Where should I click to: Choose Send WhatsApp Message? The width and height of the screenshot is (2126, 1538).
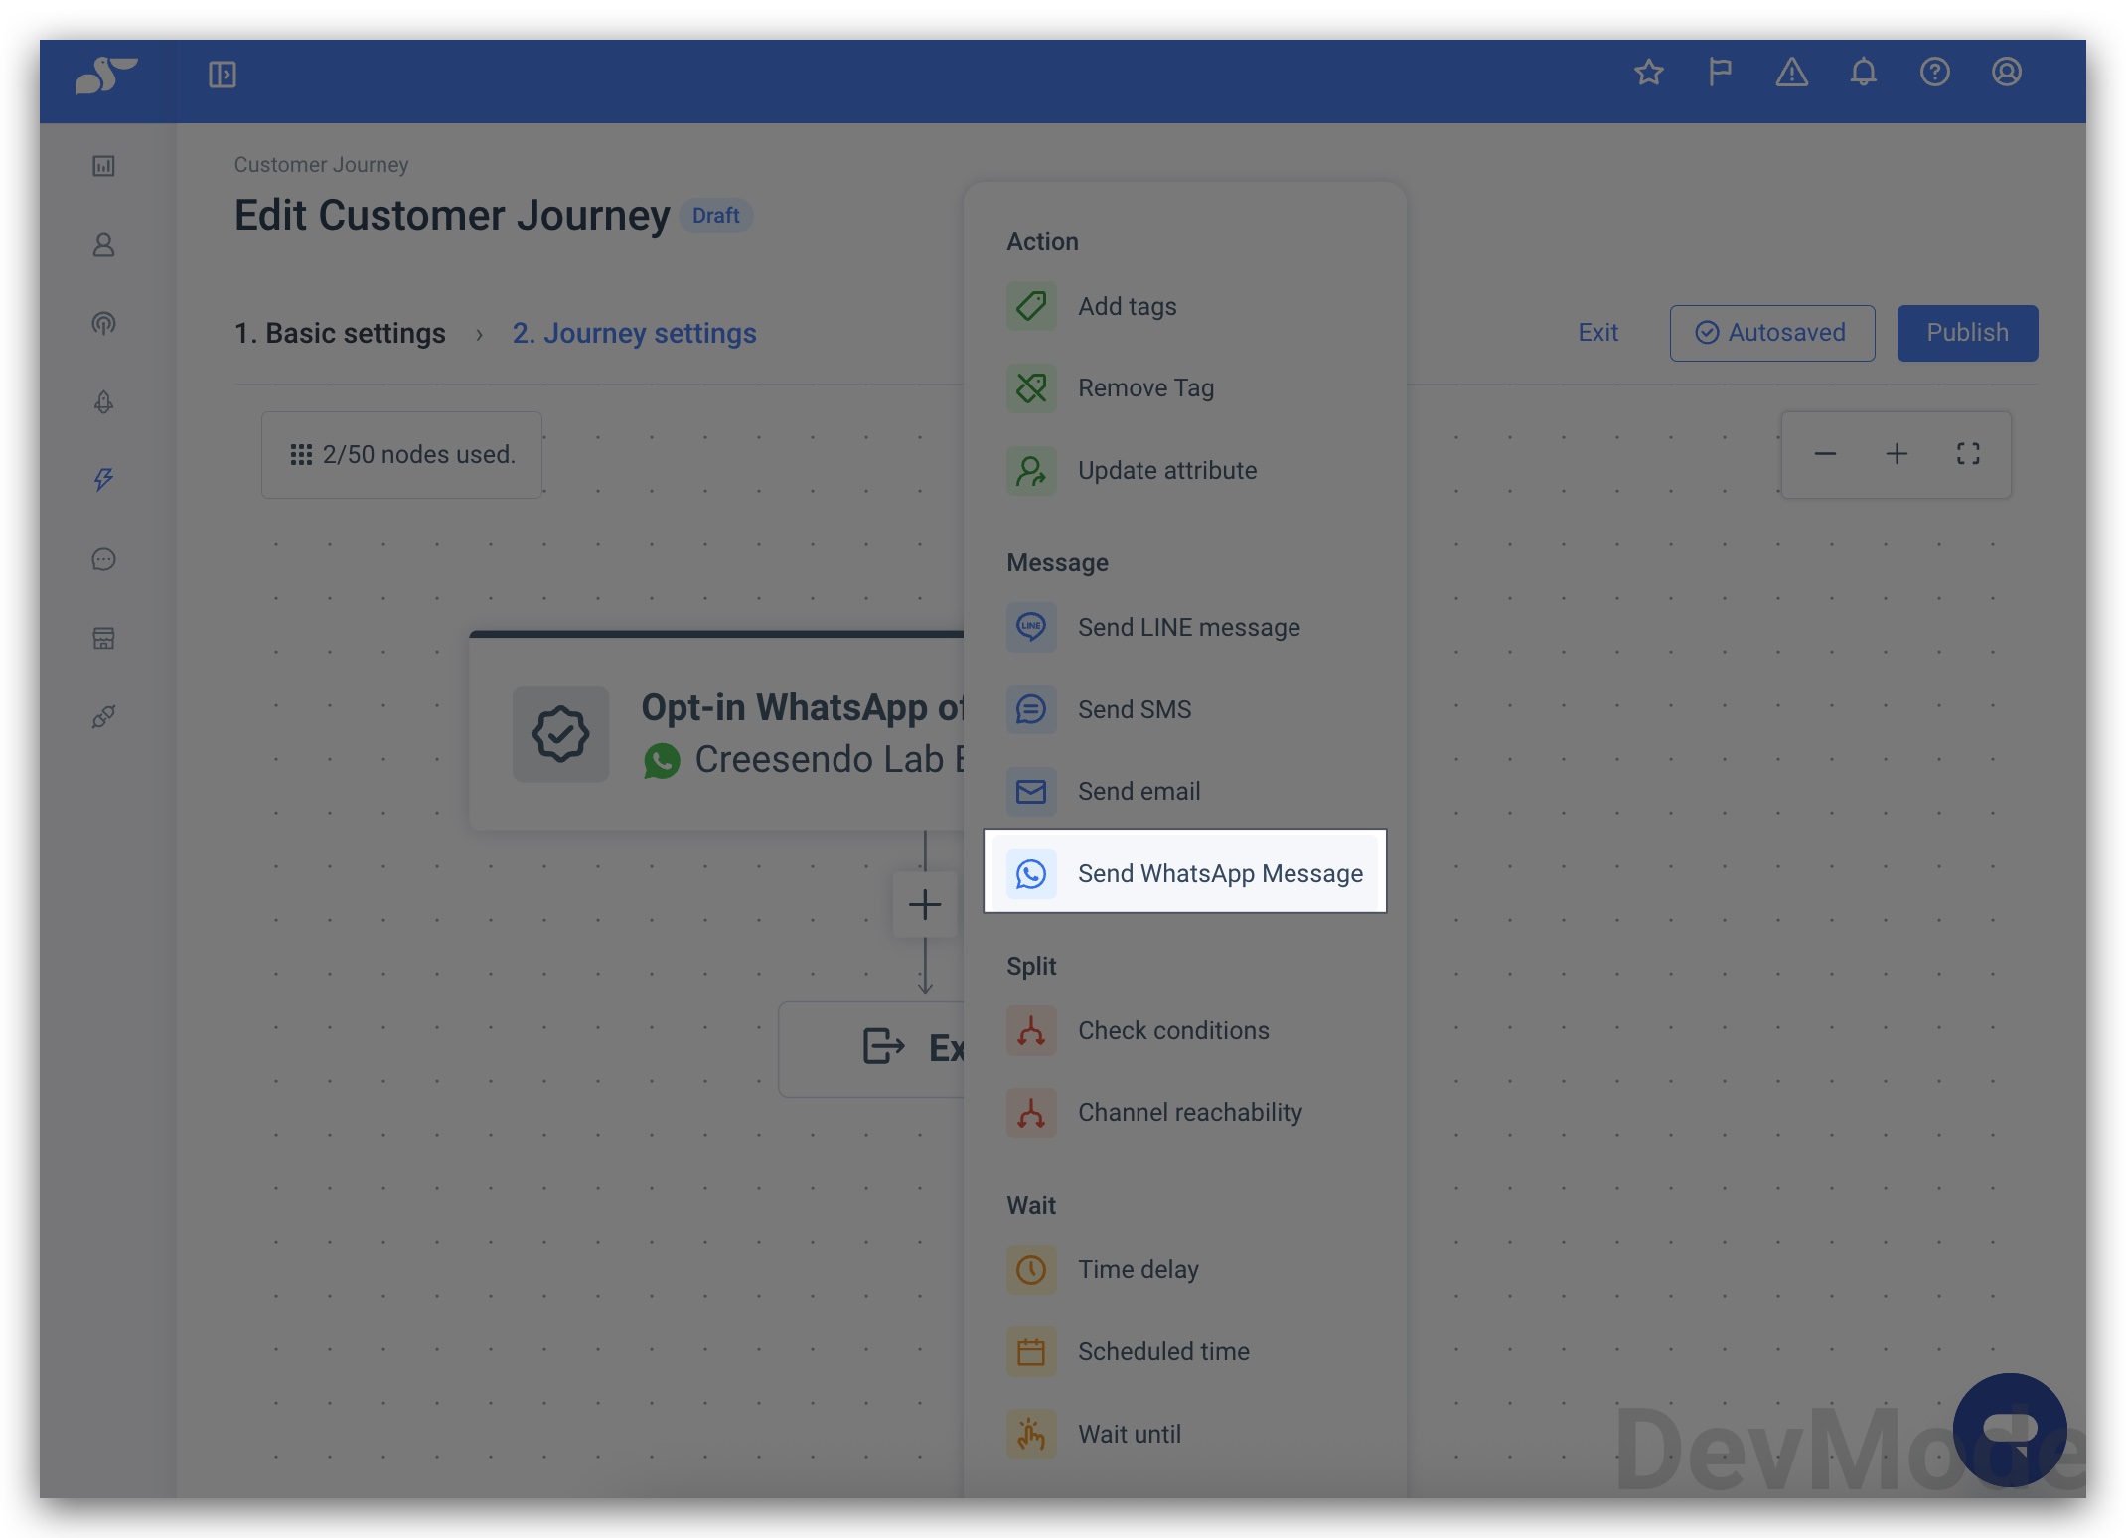[1185, 871]
